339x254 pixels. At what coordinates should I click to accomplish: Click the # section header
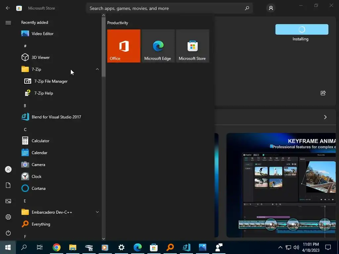tap(25, 46)
